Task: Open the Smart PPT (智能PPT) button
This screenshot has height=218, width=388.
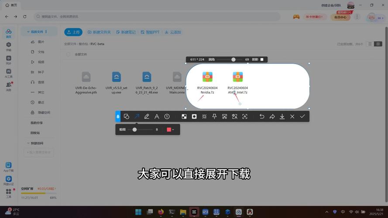Action: pos(150,32)
